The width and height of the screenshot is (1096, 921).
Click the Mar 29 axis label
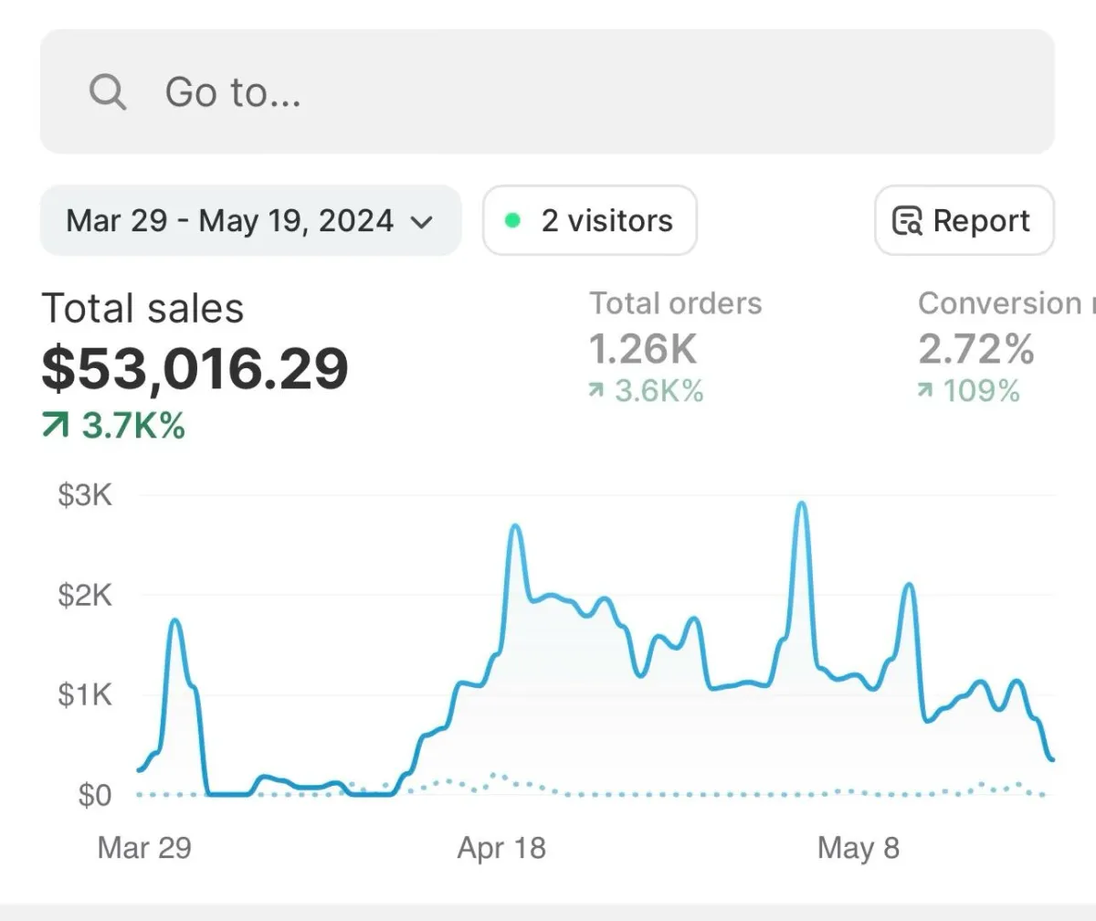144,848
